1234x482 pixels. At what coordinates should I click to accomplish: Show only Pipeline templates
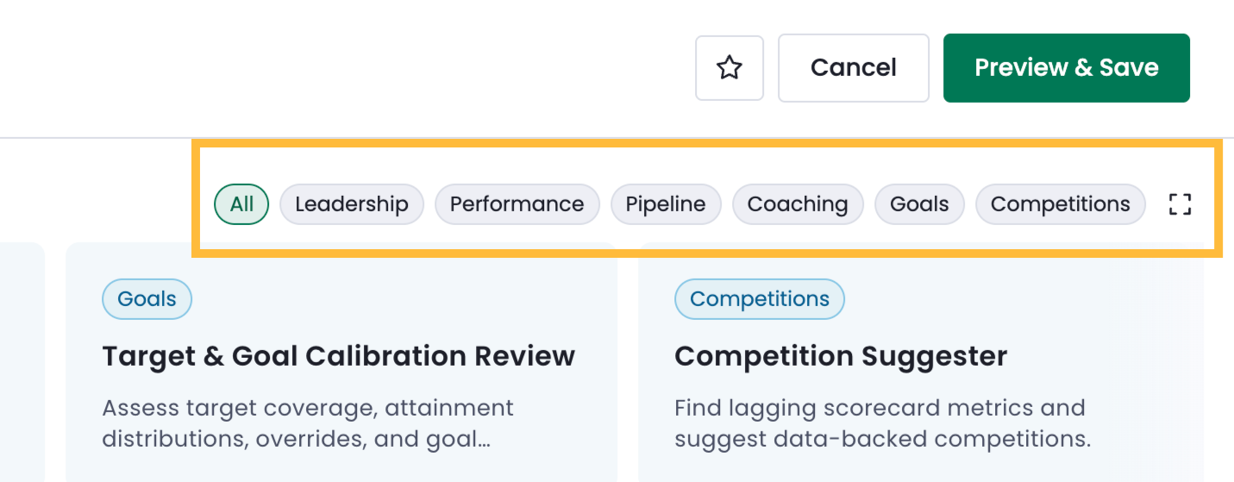click(x=666, y=204)
